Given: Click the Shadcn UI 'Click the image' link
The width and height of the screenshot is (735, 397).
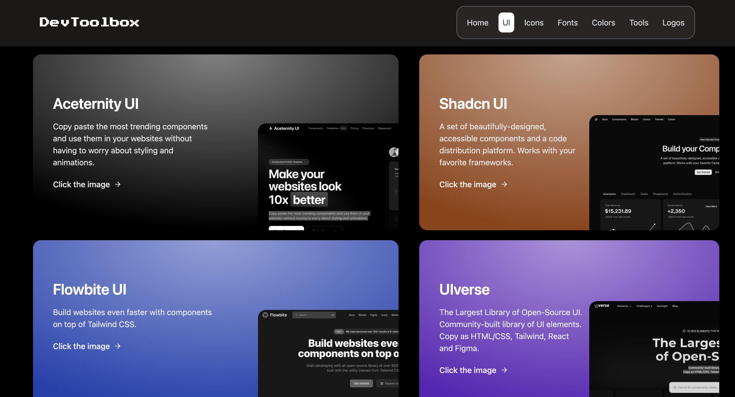Looking at the screenshot, I should click(x=468, y=184).
